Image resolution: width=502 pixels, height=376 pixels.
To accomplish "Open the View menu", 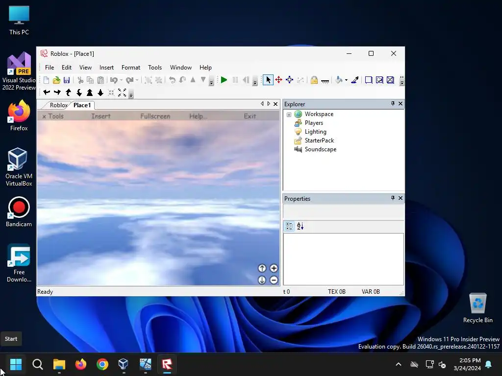I will tap(85, 68).
